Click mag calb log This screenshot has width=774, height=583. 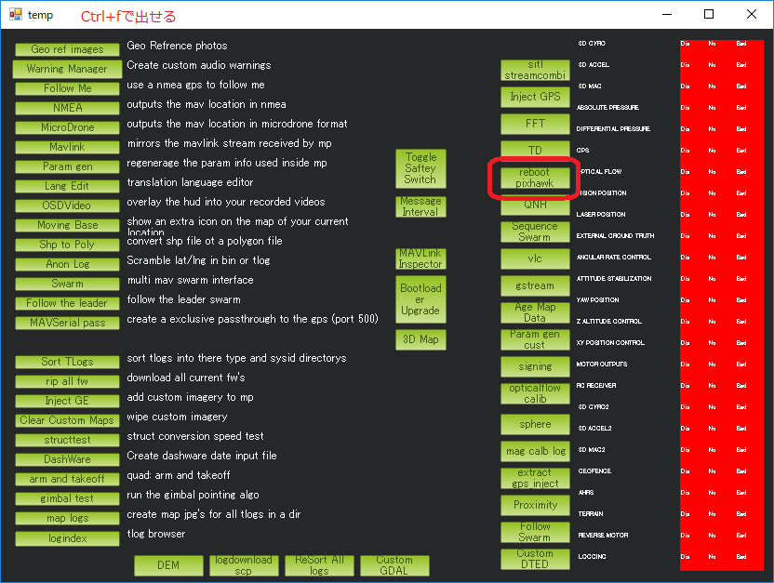pyautogui.click(x=535, y=451)
